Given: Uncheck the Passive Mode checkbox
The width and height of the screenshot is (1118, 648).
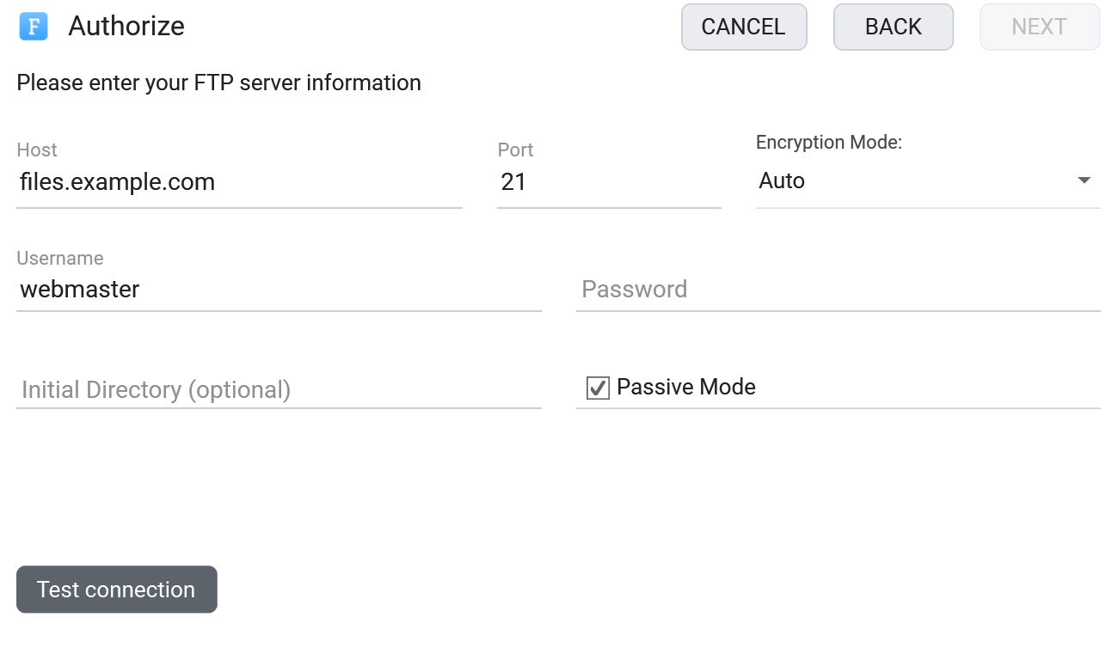Looking at the screenshot, I should 598,388.
